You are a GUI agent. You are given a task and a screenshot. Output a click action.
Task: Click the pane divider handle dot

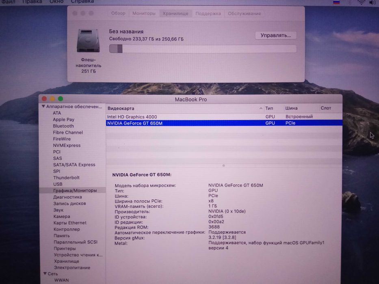click(x=223, y=166)
